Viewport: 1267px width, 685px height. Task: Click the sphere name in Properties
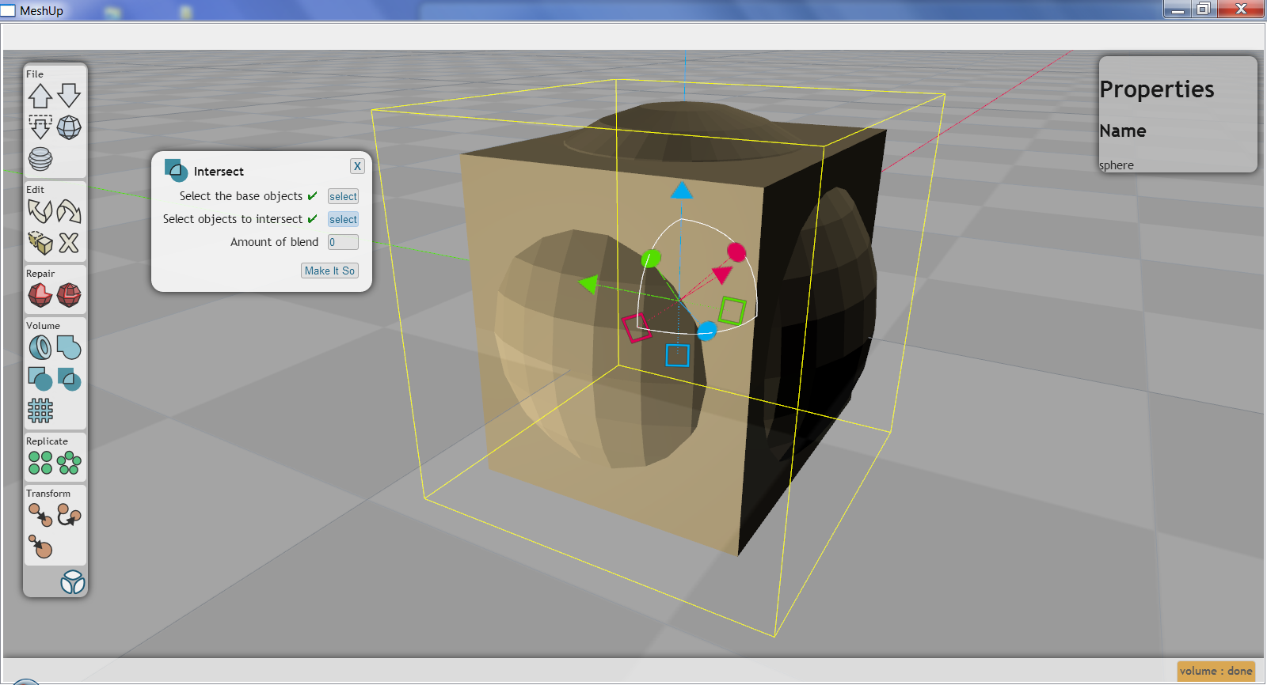pos(1117,165)
